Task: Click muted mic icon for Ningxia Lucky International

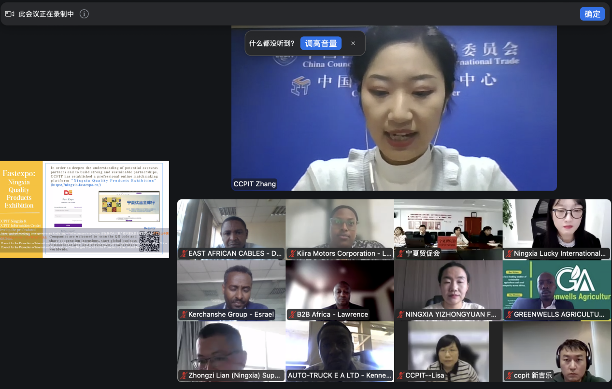Action: [509, 253]
